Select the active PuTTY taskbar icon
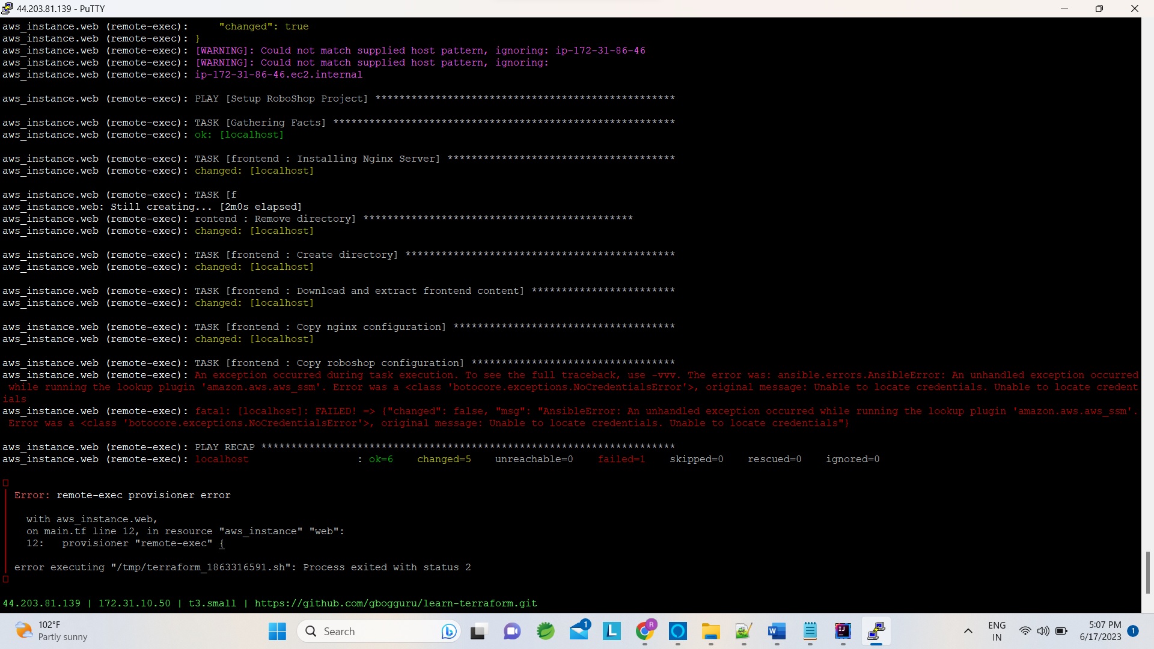Screen dimensions: 1154x649 pyautogui.click(x=877, y=632)
